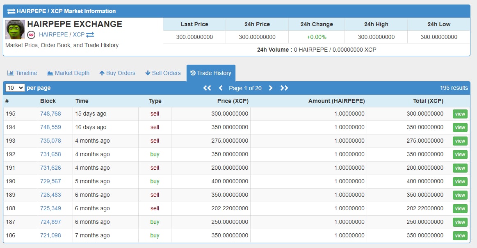Screen dimensions: 477x248
Task: Go to the previous page
Action: (221, 88)
